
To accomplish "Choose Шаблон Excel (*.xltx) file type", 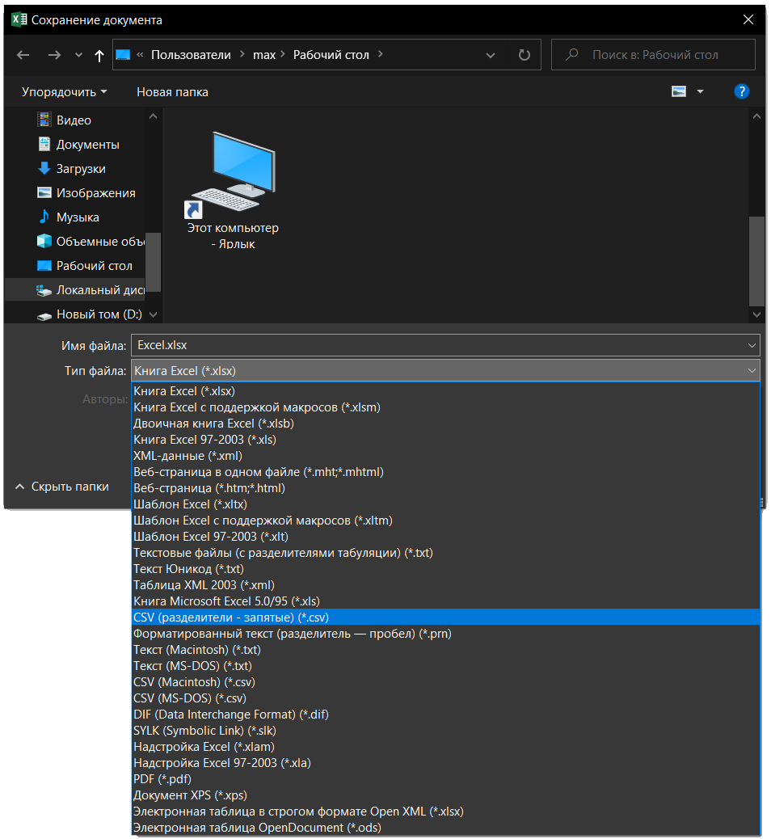I will [445, 504].
